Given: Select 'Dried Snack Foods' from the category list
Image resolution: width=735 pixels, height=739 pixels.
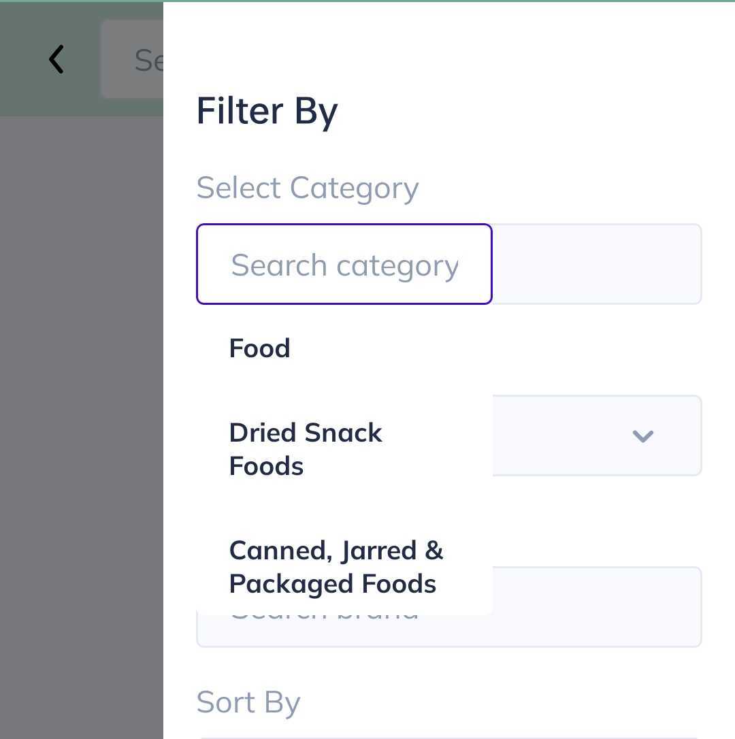Looking at the screenshot, I should tap(306, 449).
